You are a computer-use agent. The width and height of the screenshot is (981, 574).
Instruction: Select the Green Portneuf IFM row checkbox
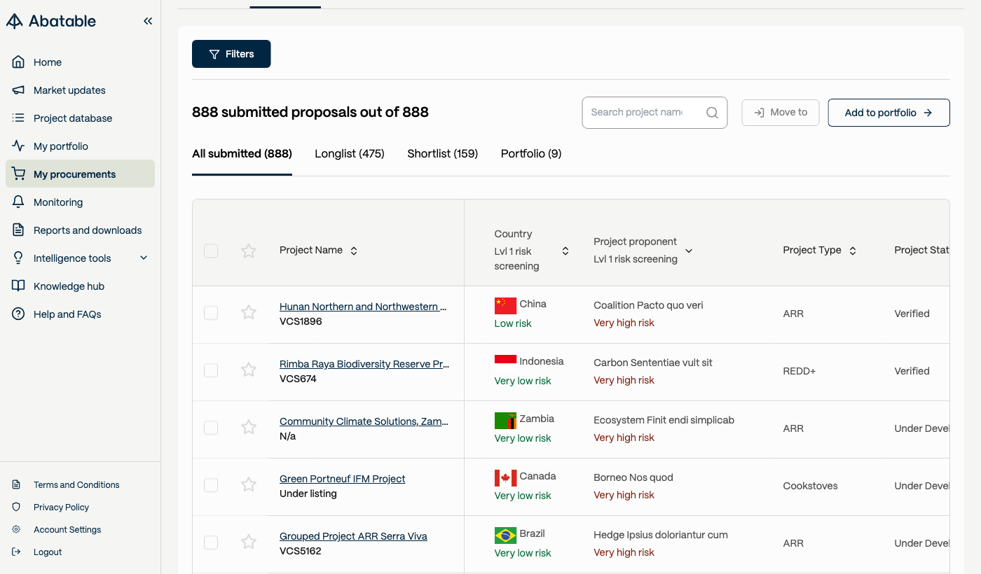(x=211, y=485)
